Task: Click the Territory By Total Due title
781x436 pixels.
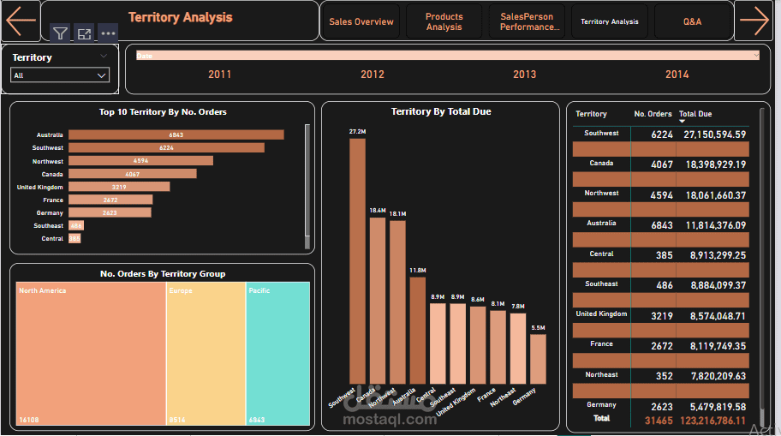Action: click(x=441, y=111)
